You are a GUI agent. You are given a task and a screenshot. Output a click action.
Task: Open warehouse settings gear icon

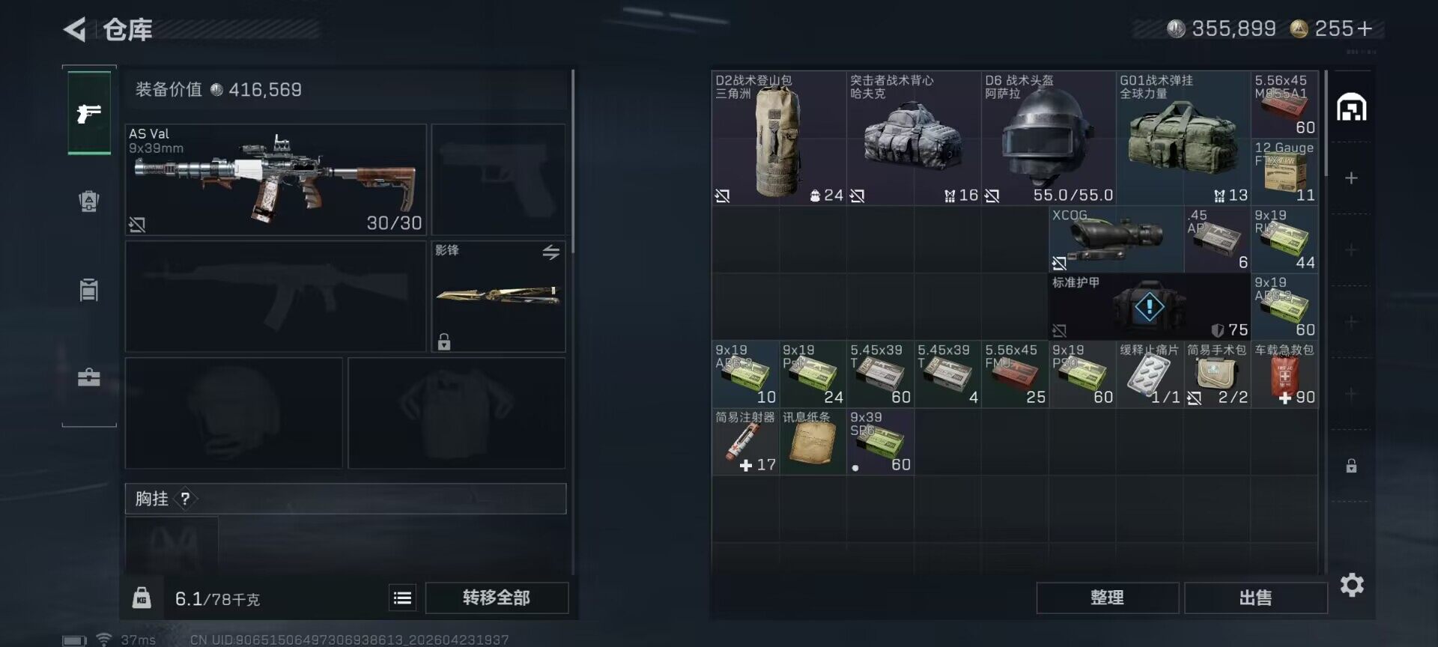point(1352,585)
